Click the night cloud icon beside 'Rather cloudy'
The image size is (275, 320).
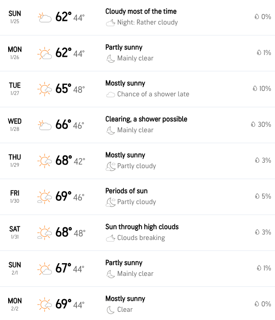(110, 23)
